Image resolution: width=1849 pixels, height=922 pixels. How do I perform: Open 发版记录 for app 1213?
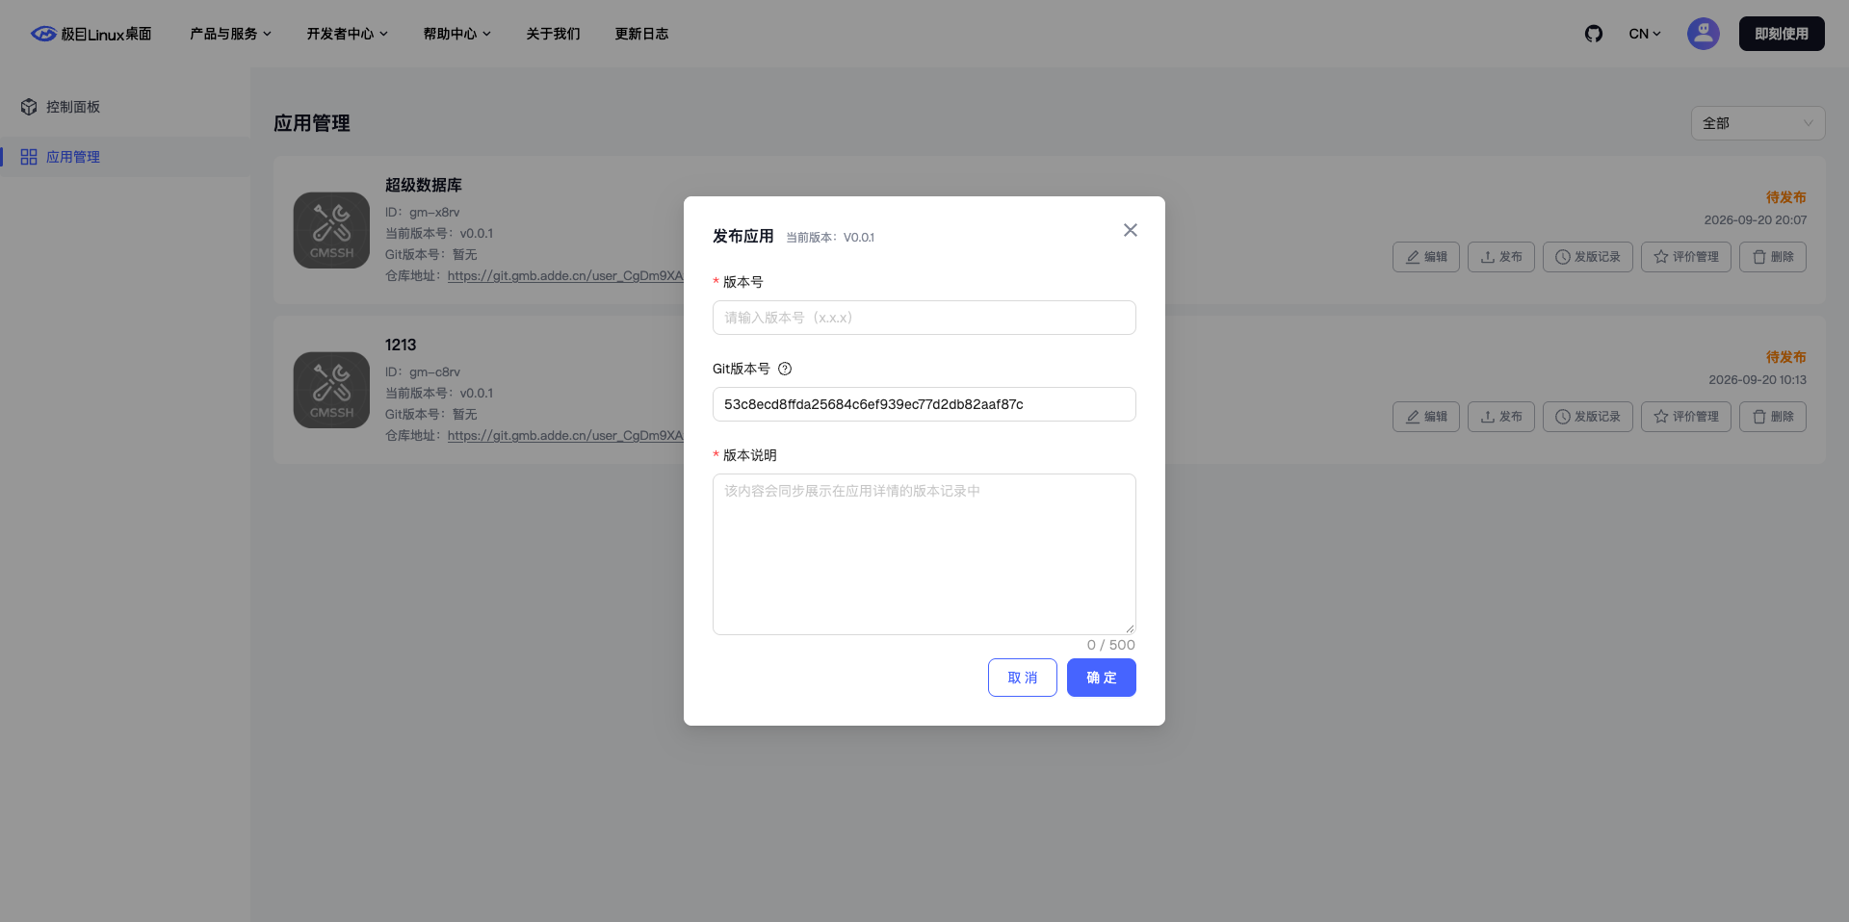tap(1588, 417)
